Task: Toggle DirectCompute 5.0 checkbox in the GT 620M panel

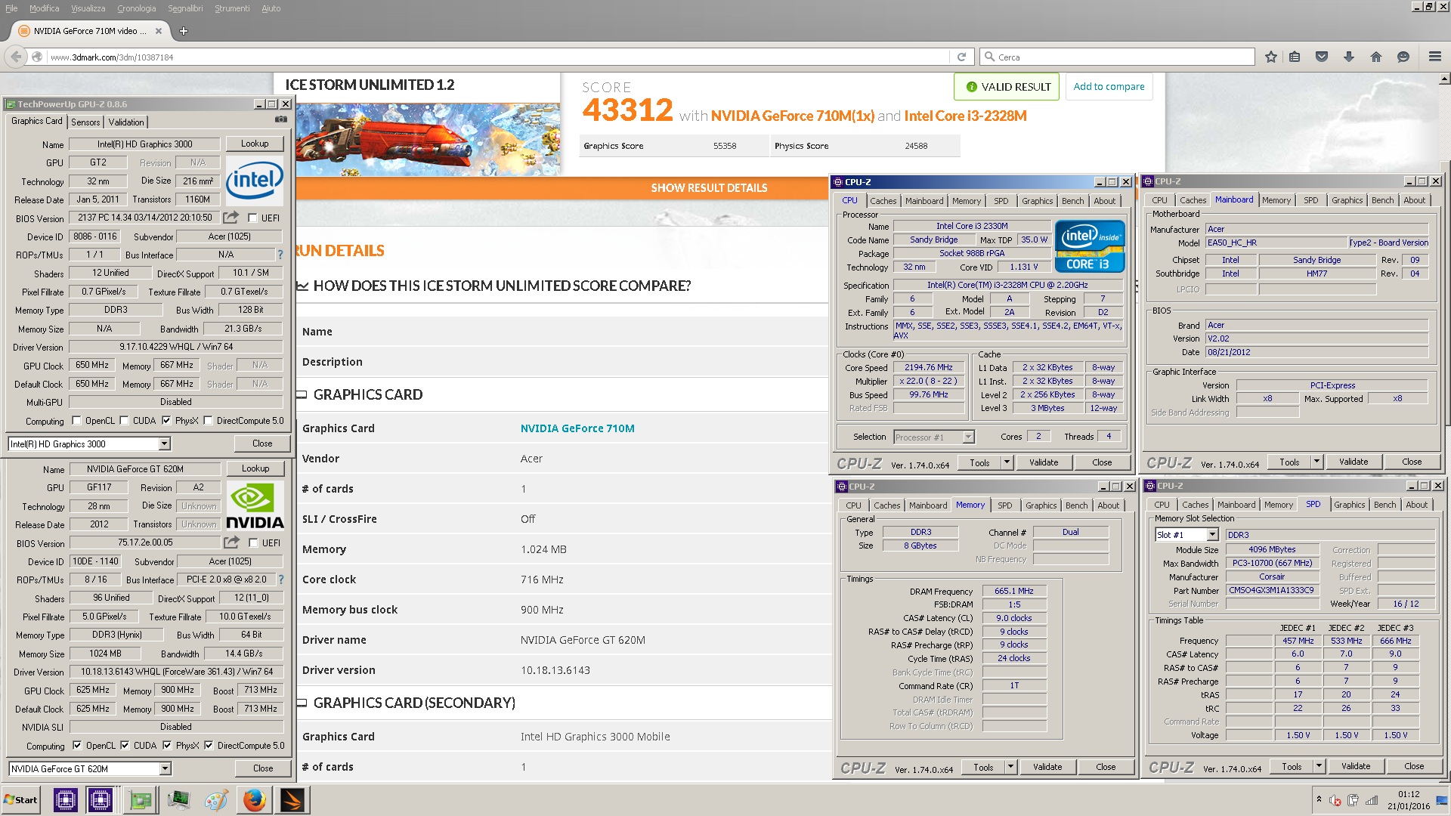Action: [x=209, y=746]
